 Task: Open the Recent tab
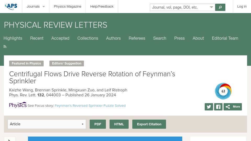(x=37, y=38)
